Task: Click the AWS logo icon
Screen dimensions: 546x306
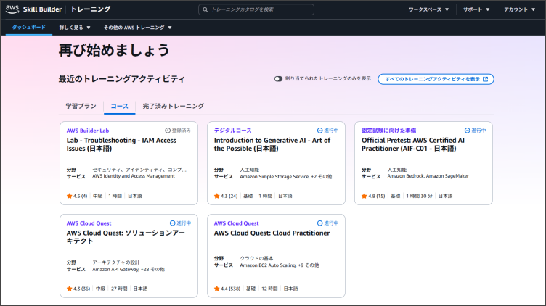Action: [x=12, y=9]
